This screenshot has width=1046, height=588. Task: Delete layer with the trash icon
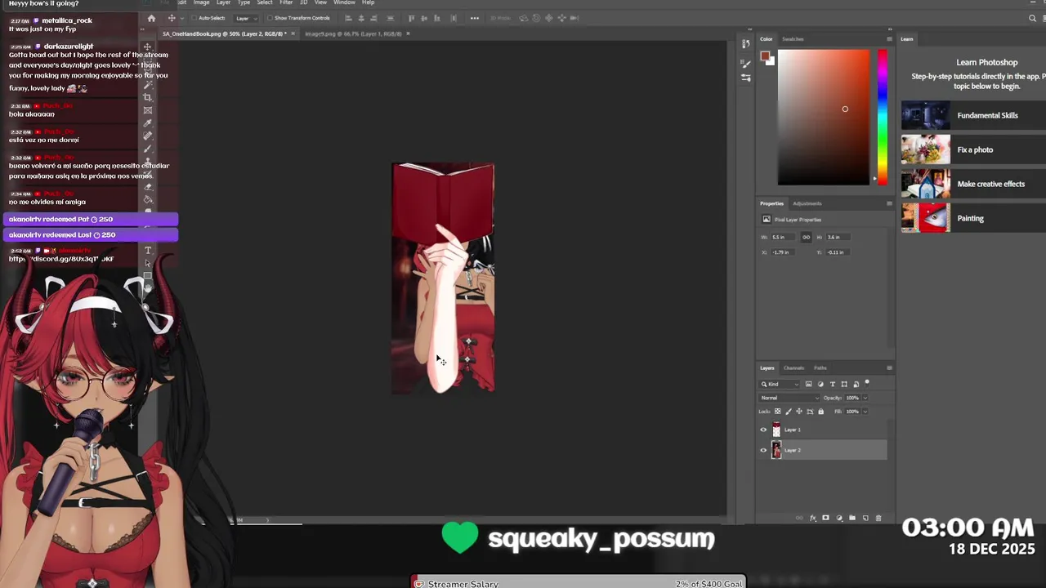coord(878,518)
